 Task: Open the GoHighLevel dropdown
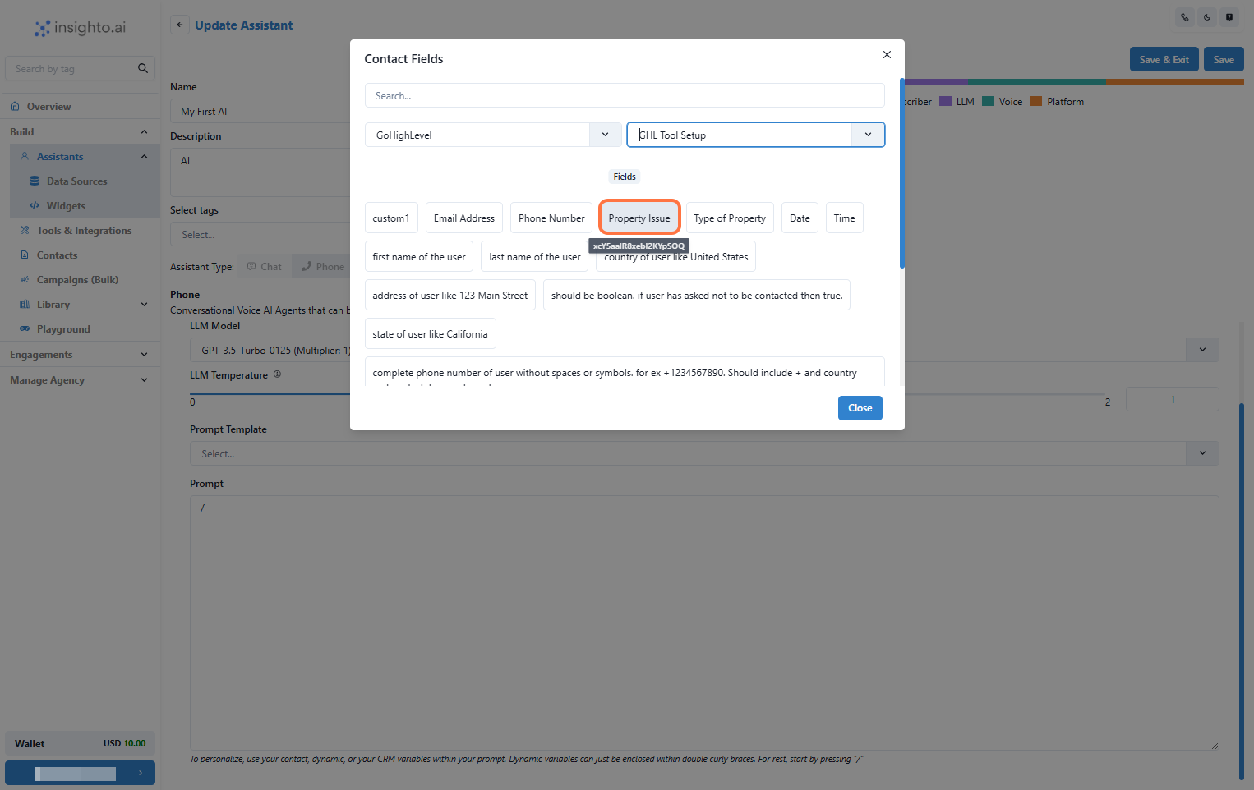[x=605, y=135]
